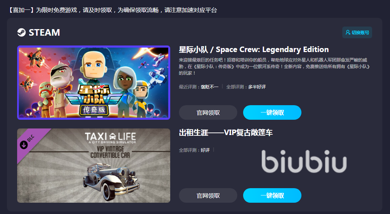The height and width of the screenshot is (214, 390).
Task: Click the Steam logo icon
Action: (x=22, y=32)
